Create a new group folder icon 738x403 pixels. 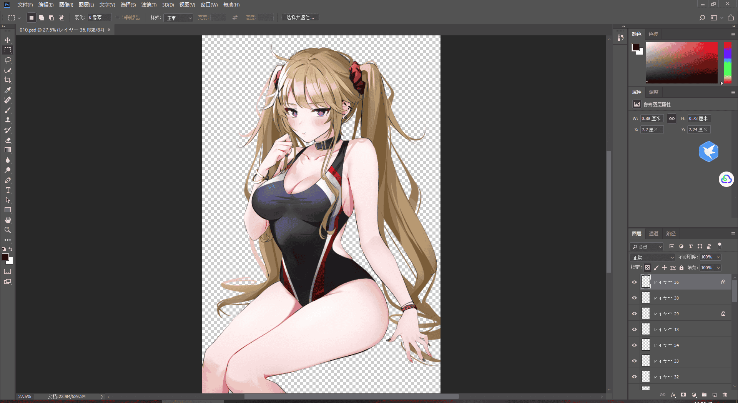704,395
